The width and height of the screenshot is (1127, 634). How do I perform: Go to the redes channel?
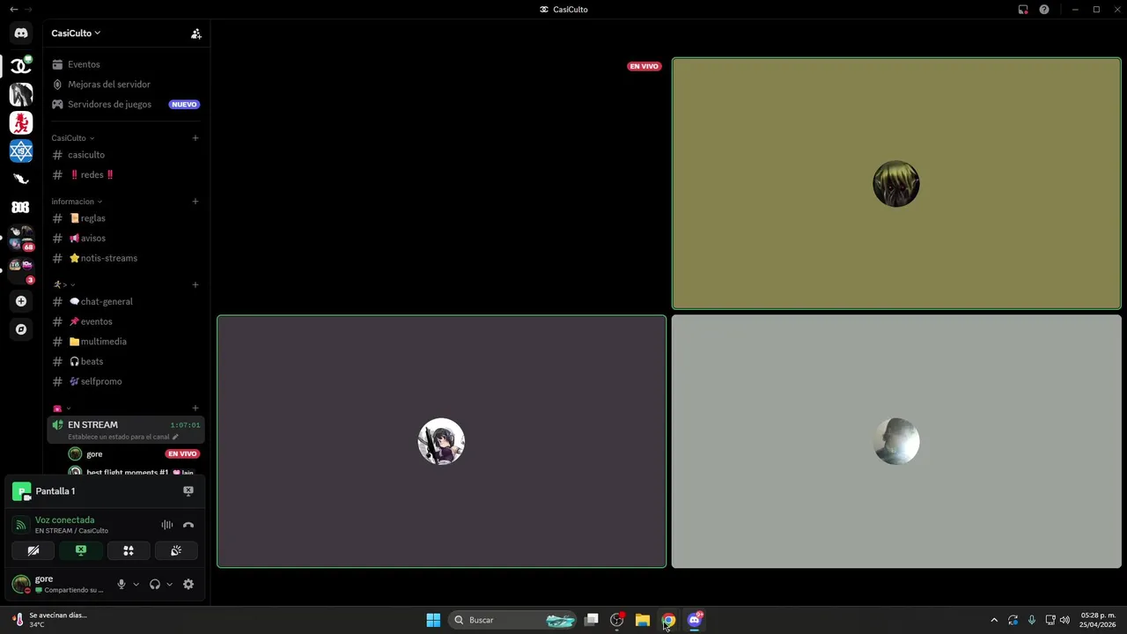click(126, 174)
